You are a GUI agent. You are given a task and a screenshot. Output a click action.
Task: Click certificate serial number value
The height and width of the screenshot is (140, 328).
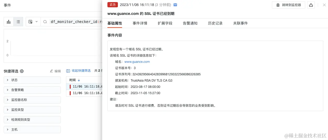point(167,74)
